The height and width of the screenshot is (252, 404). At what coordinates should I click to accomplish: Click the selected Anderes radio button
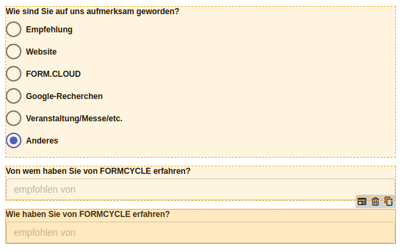[13, 140]
